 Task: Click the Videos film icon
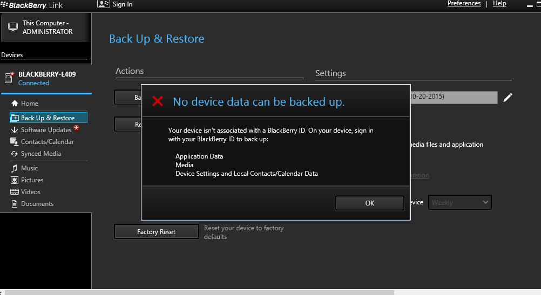(x=15, y=192)
